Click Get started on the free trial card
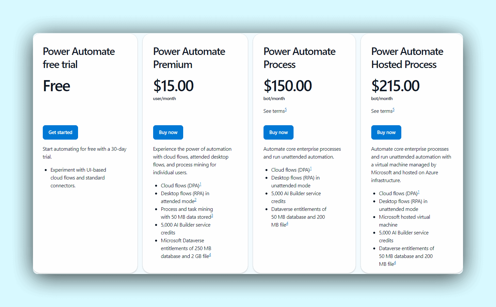The width and height of the screenshot is (496, 307). pyautogui.click(x=60, y=132)
